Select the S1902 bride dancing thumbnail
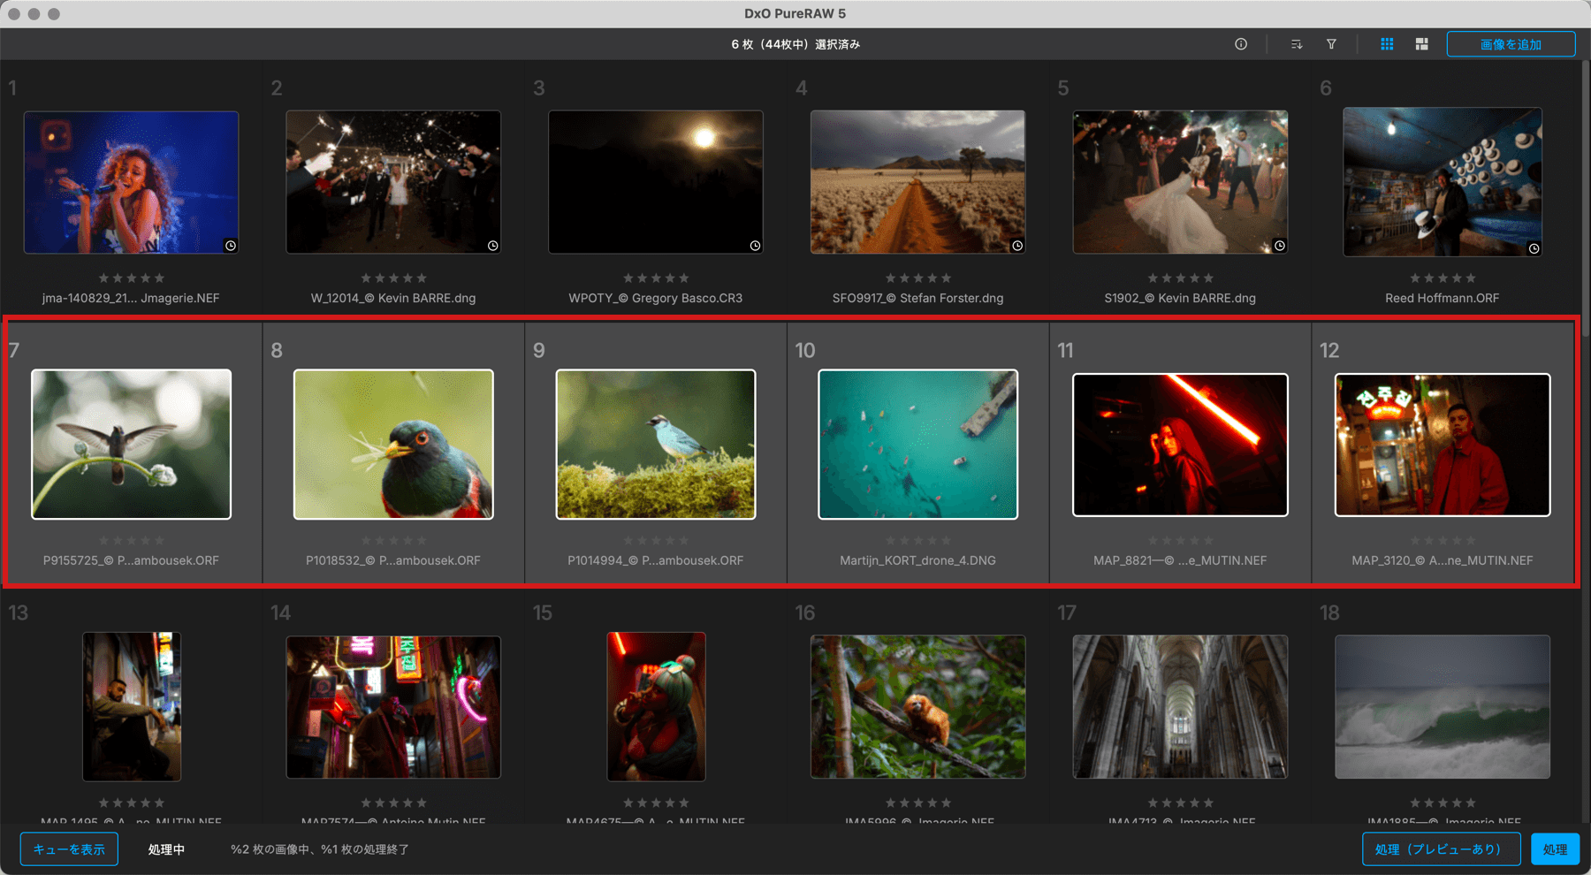This screenshot has width=1591, height=875. click(1180, 182)
